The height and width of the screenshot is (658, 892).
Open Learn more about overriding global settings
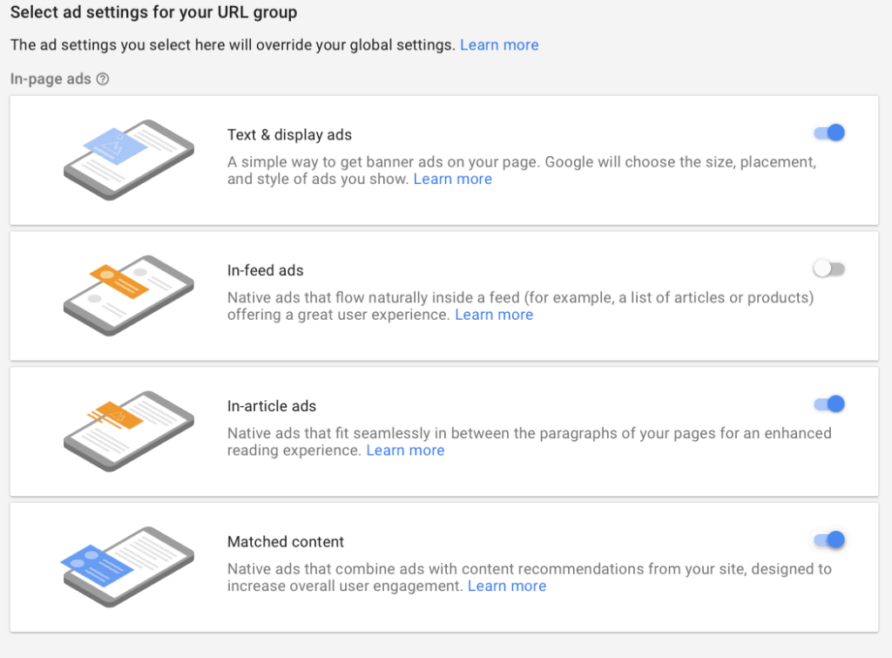499,44
